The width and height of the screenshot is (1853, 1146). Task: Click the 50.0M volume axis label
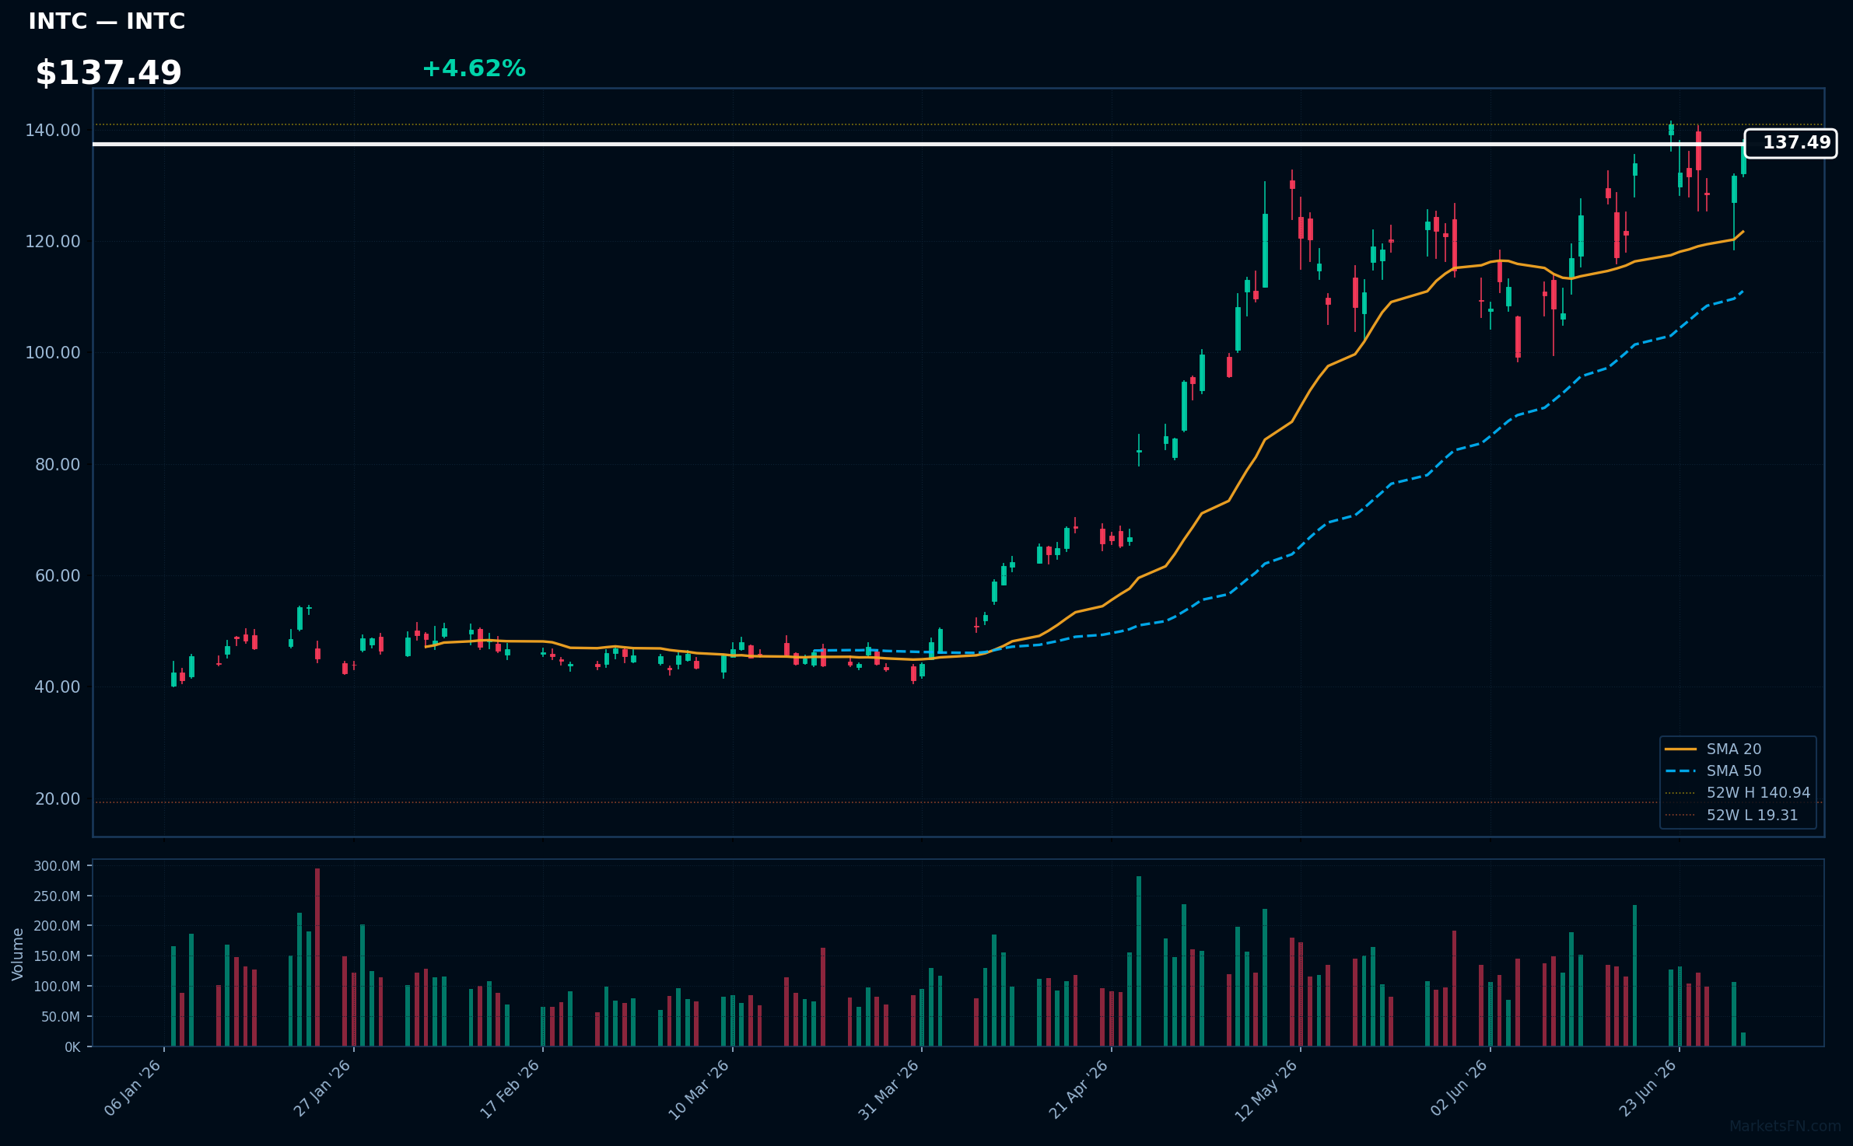click(60, 1016)
